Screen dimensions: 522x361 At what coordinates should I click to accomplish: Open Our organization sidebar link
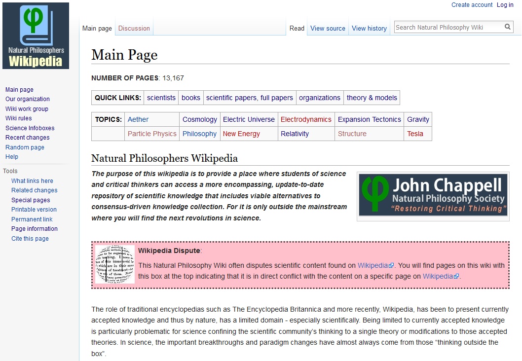[27, 99]
